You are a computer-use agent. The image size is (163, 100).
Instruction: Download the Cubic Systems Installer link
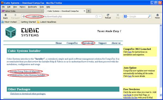[x=28, y=75]
